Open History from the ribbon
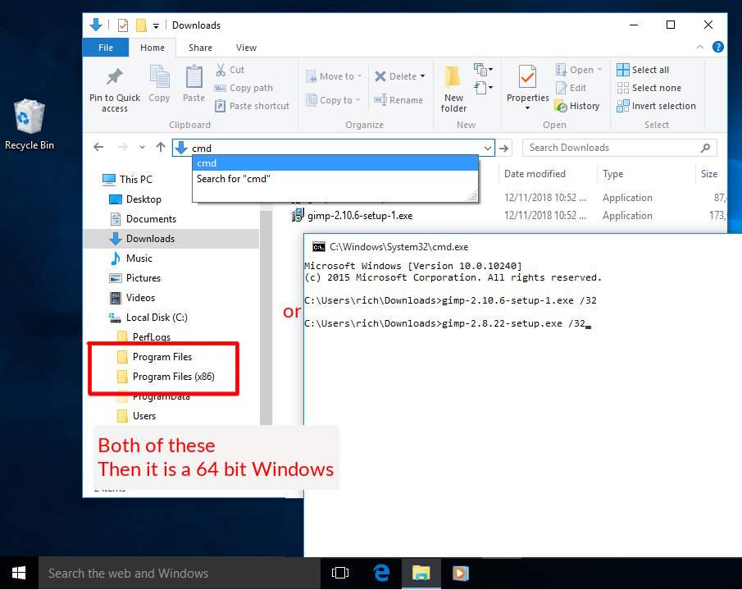The height and width of the screenshot is (590, 742). (x=577, y=106)
